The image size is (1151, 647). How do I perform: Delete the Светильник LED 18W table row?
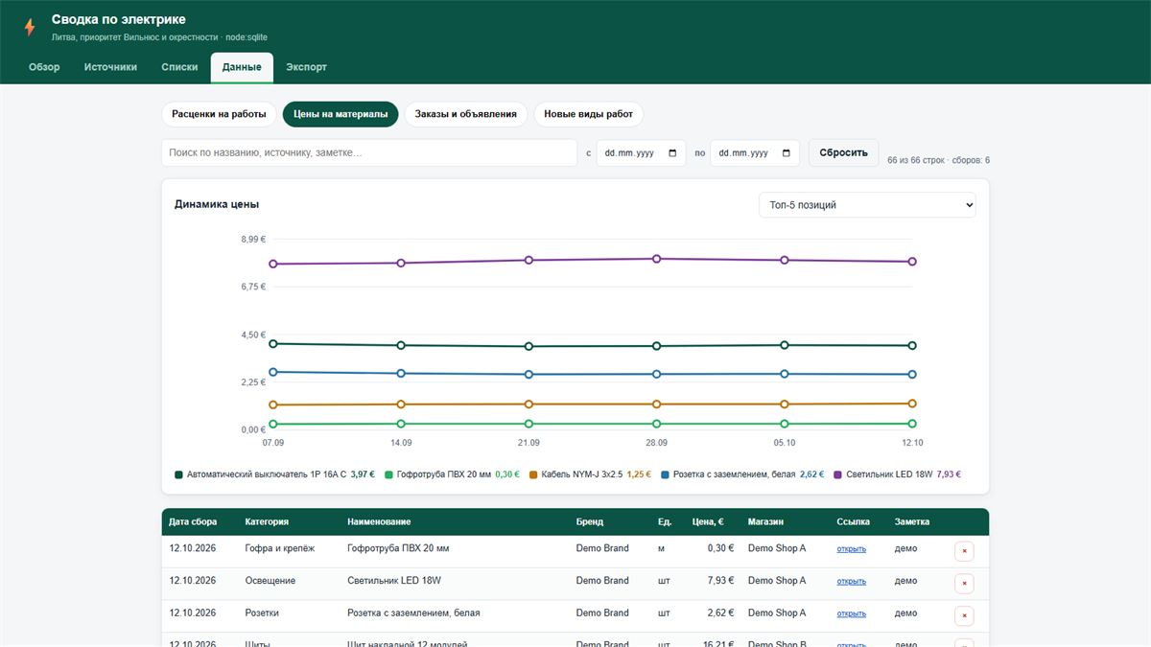(964, 584)
